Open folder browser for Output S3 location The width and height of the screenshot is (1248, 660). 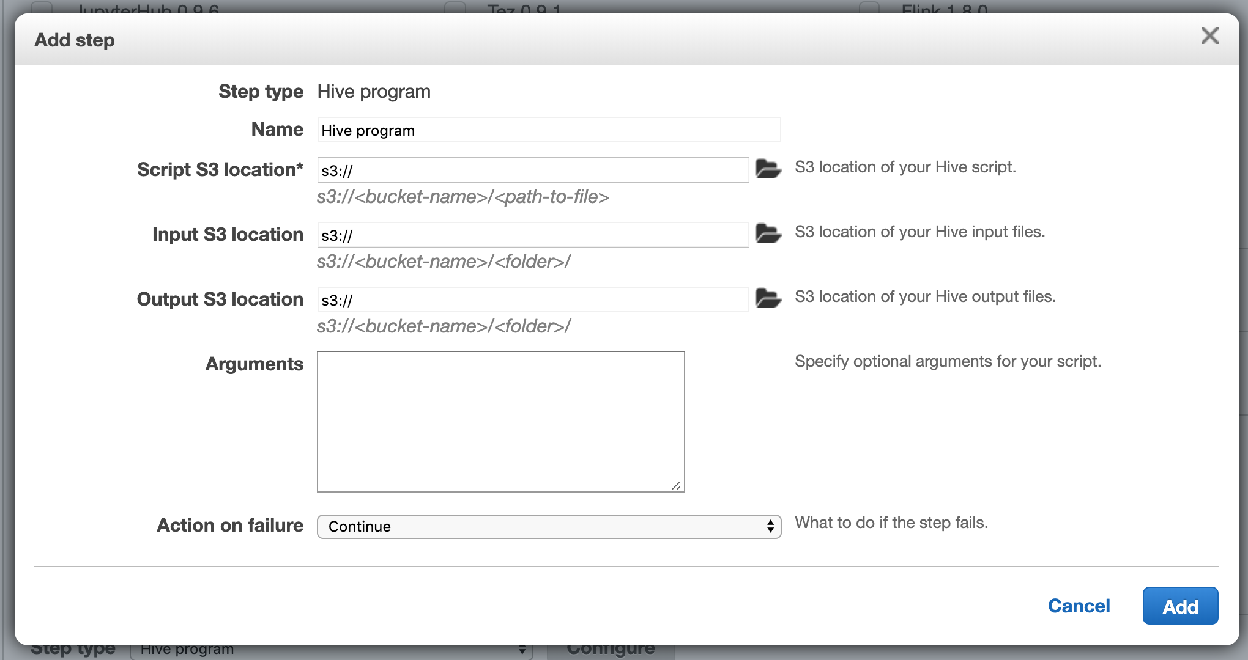768,298
